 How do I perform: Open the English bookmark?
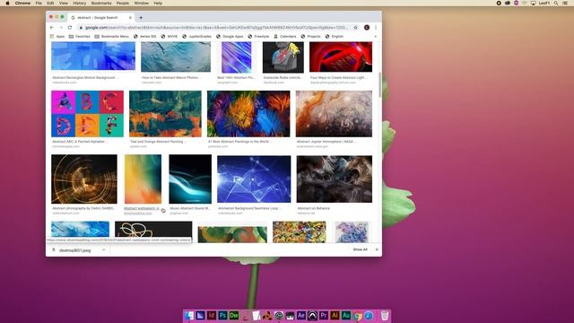click(x=335, y=37)
